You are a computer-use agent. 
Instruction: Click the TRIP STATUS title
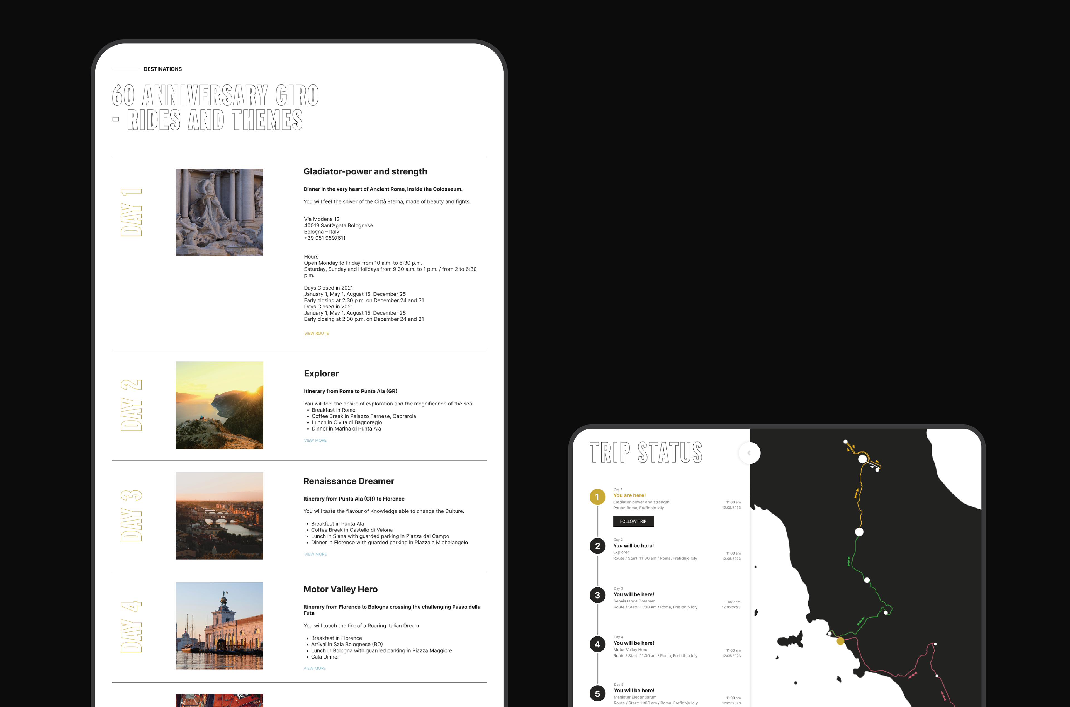point(646,452)
